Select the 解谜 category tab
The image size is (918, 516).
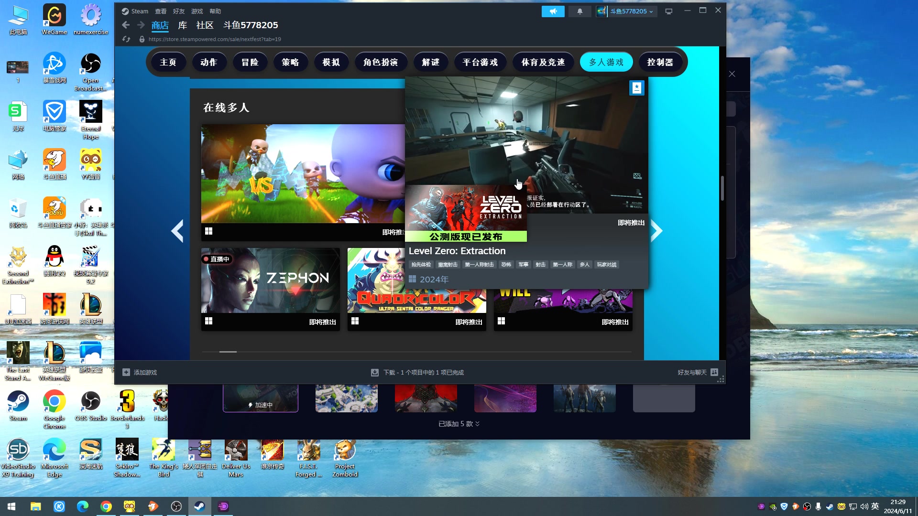pos(430,62)
